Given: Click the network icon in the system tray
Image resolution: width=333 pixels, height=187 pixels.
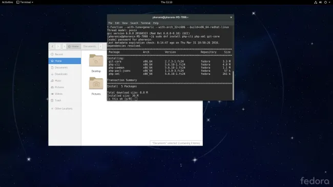Looking at the screenshot, I should pyautogui.click(x=316, y=3).
